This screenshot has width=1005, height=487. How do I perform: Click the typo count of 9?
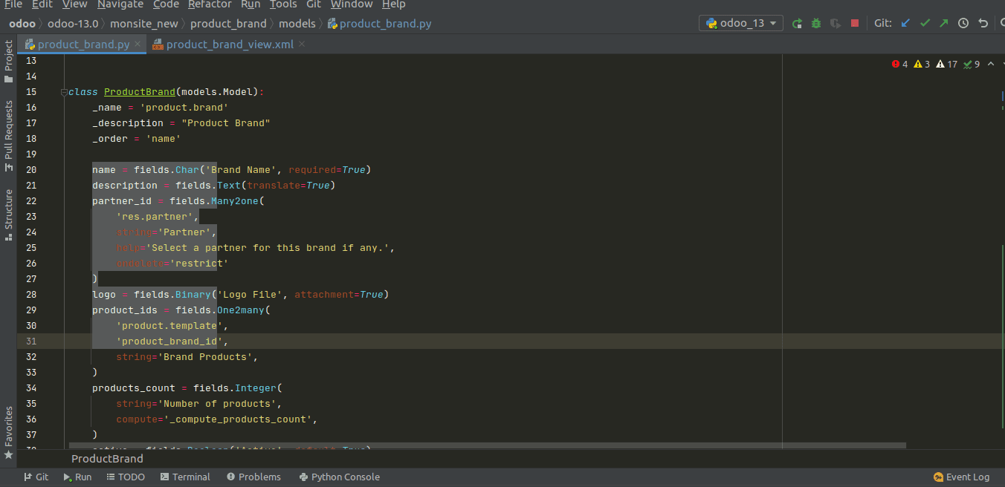click(x=972, y=65)
